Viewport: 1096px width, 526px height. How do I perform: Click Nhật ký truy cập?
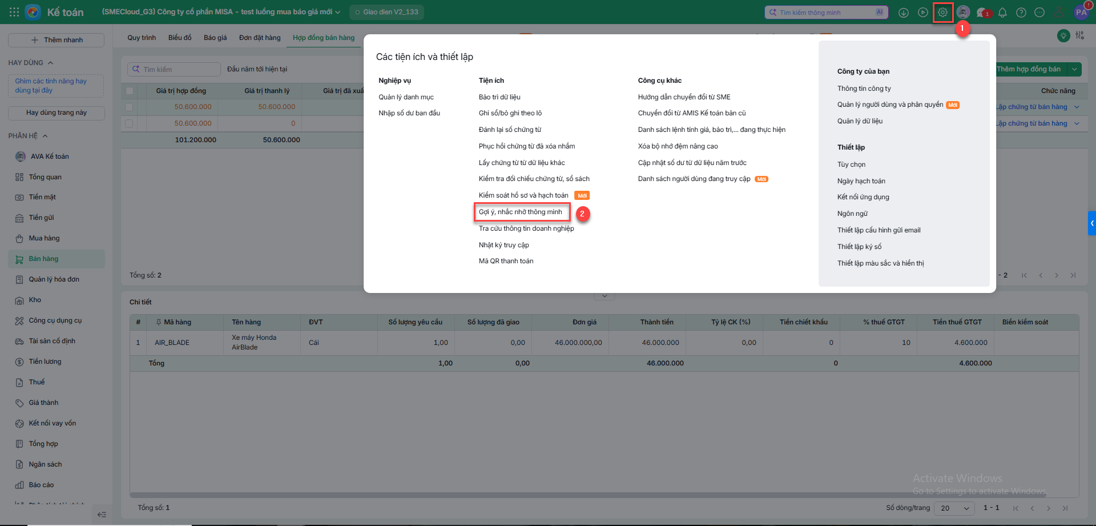point(503,245)
